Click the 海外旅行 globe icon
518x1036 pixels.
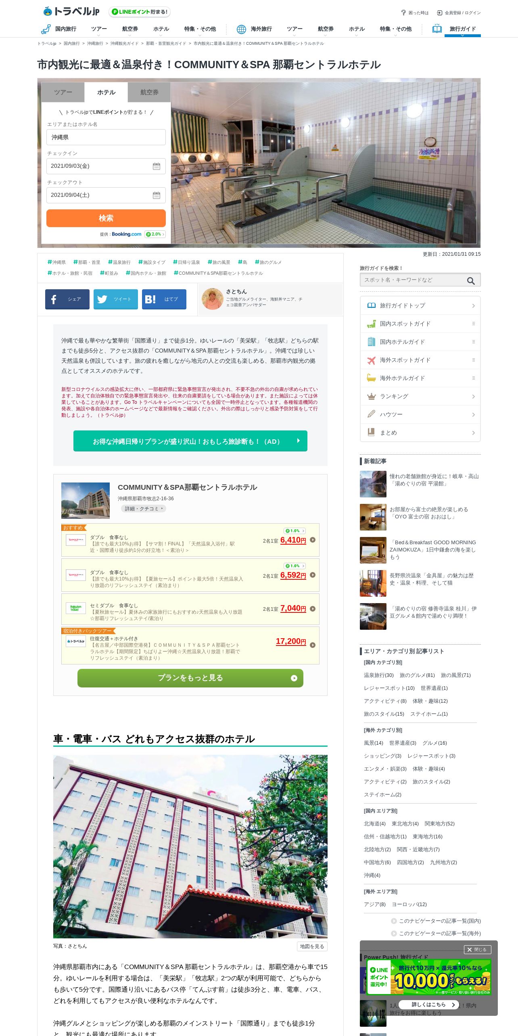click(241, 29)
